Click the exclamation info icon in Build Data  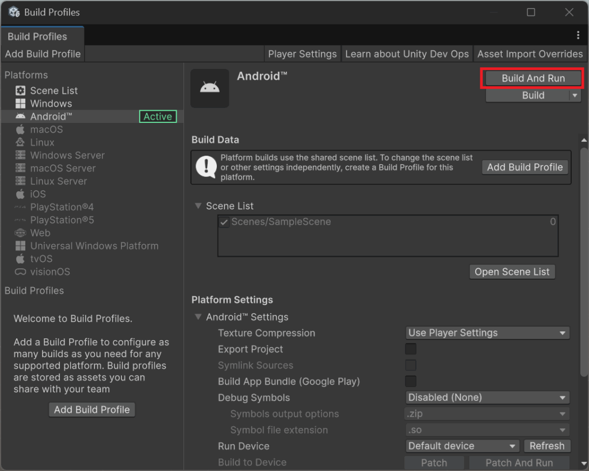point(206,167)
